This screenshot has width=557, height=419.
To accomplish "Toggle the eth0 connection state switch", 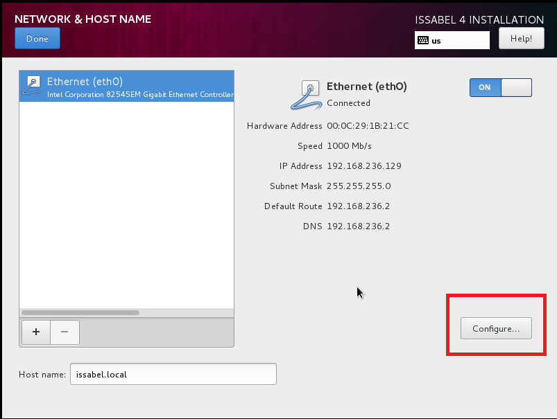I will [500, 87].
